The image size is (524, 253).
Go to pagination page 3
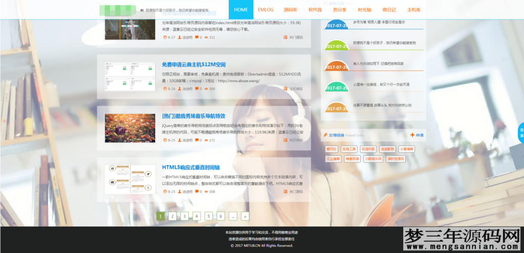pyautogui.click(x=184, y=216)
